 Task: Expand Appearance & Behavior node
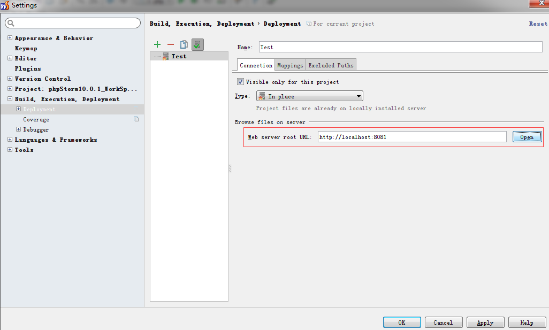tap(10, 38)
